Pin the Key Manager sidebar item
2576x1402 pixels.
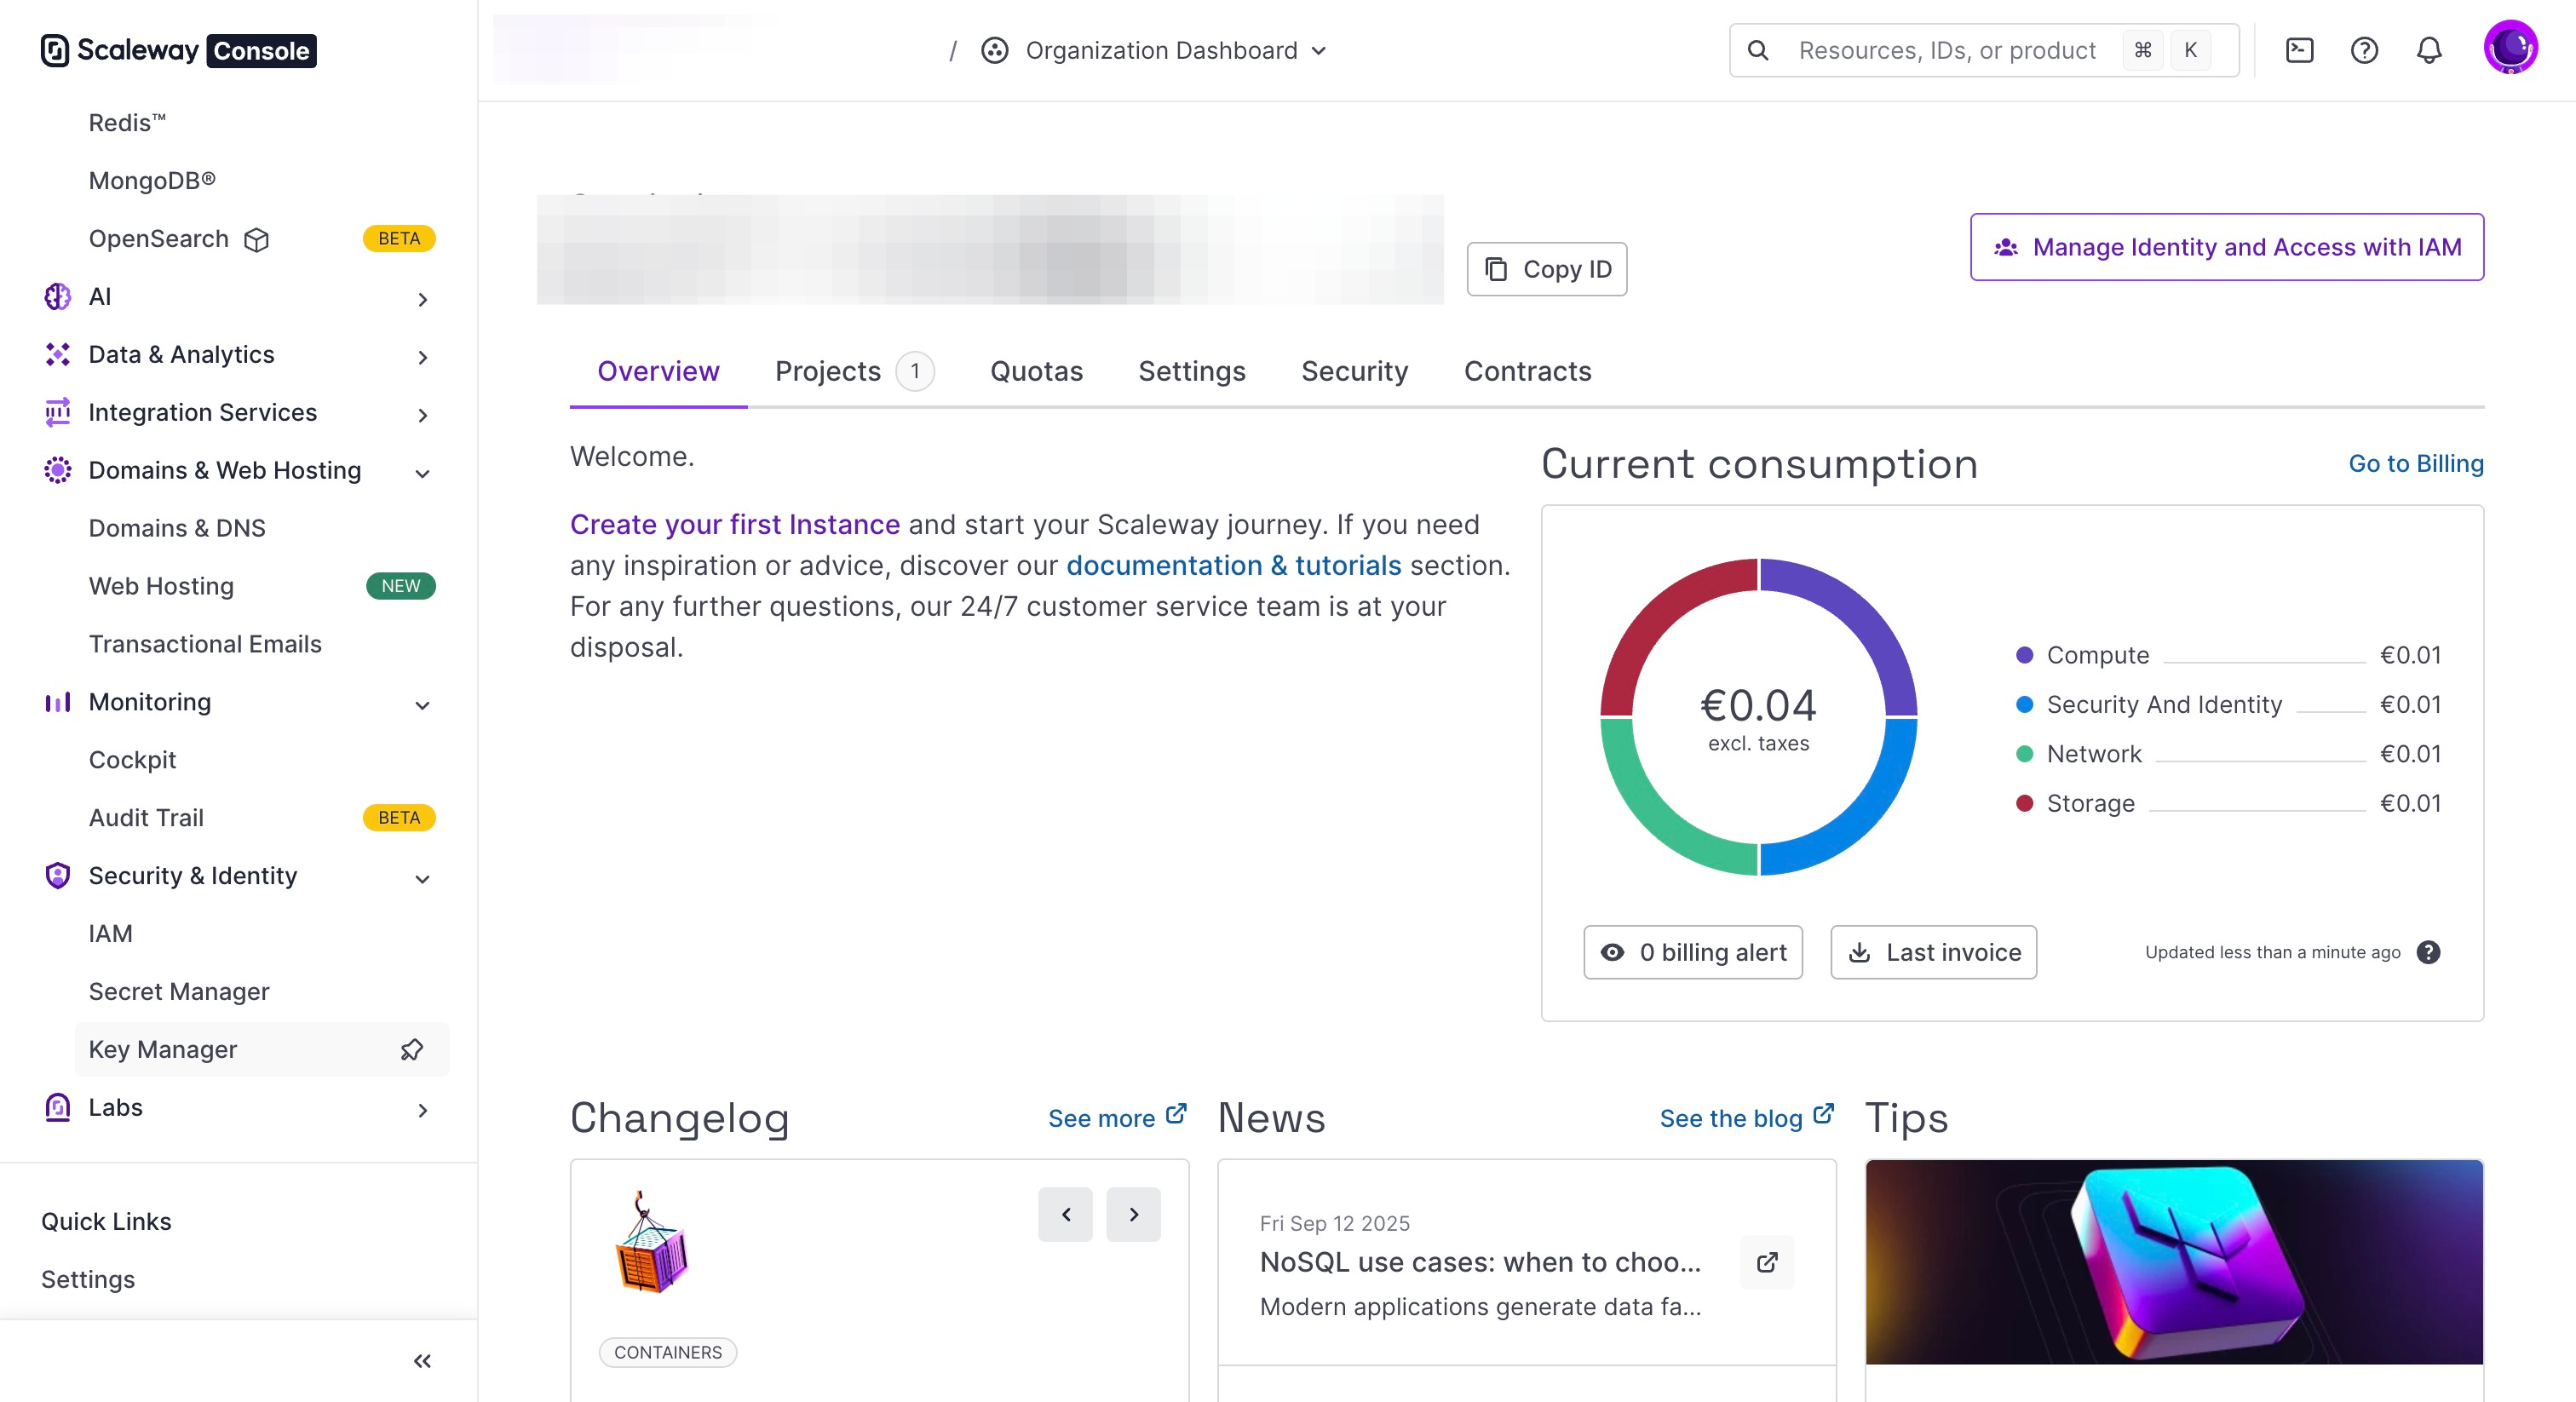pos(412,1049)
